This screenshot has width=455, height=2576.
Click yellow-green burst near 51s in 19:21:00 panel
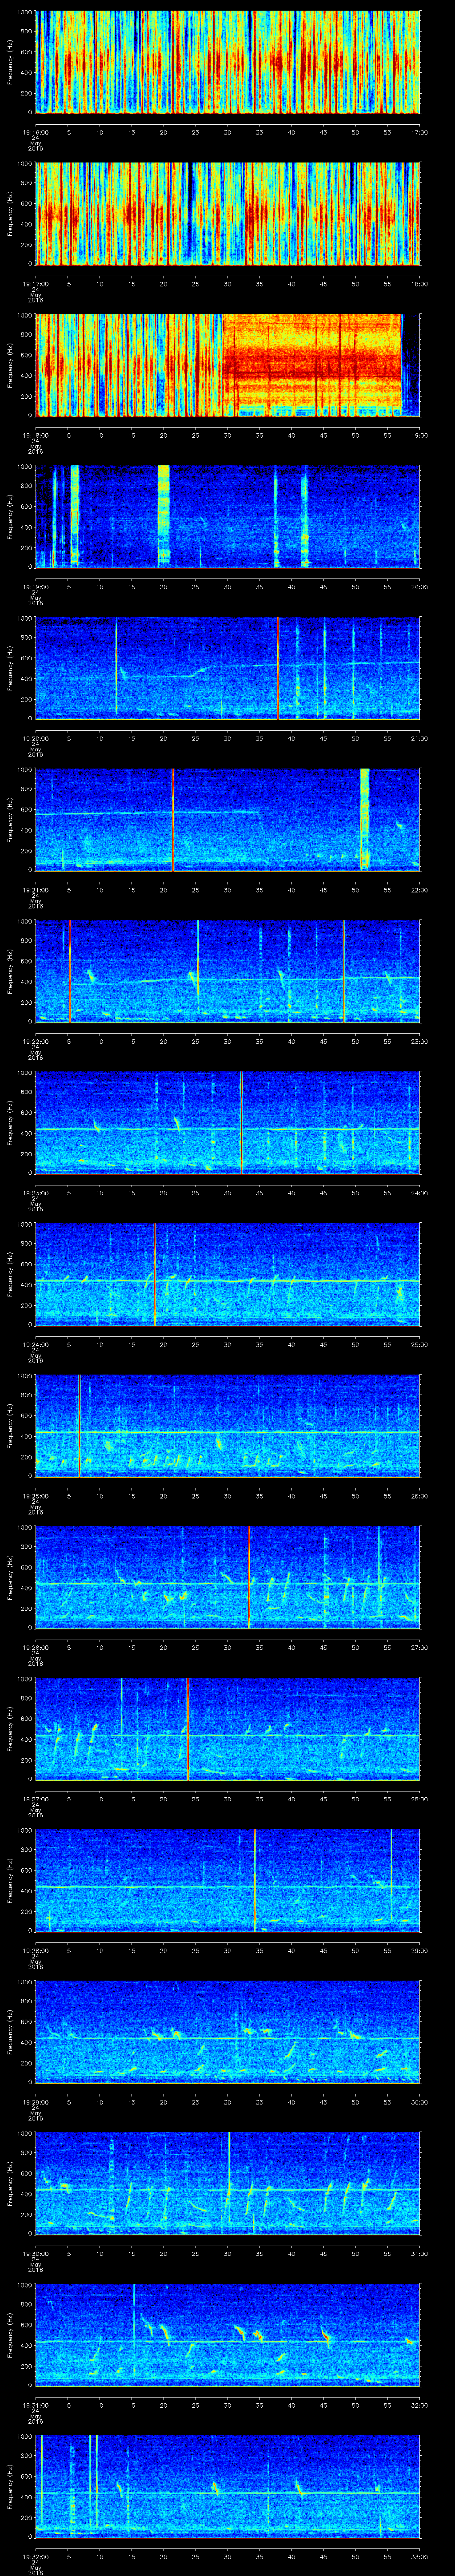coord(364,818)
